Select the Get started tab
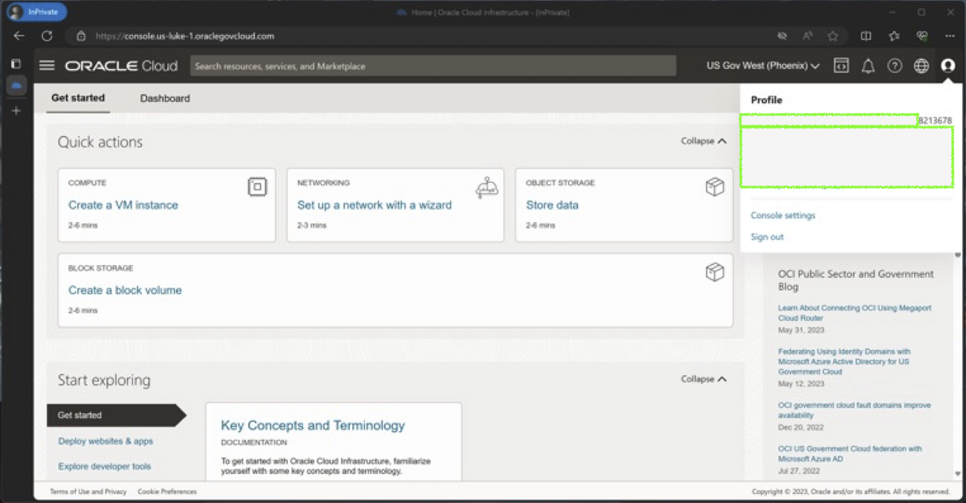 [78, 98]
